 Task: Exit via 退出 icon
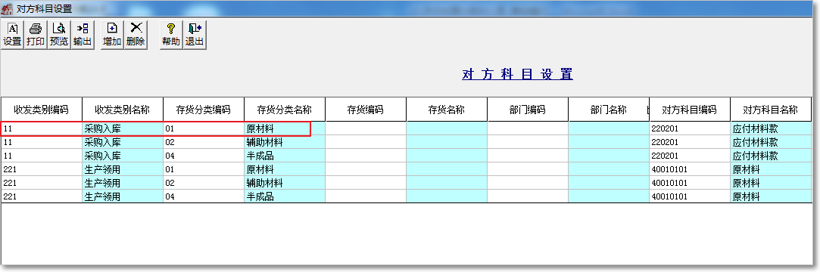coord(195,35)
